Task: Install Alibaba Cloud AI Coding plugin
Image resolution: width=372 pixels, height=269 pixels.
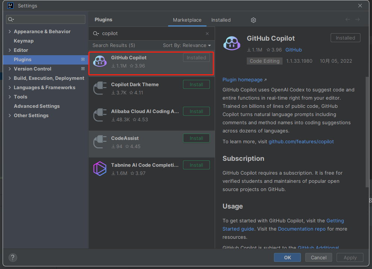Action: (x=196, y=111)
